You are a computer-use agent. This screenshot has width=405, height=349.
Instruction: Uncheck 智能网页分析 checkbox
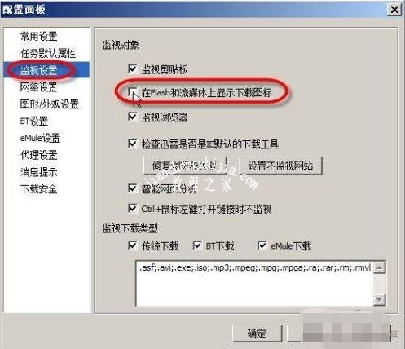pyautogui.click(x=132, y=188)
